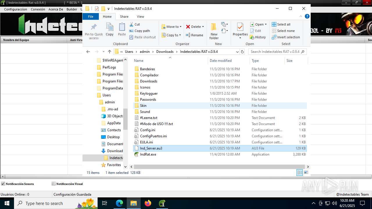
Task: Collapse the ribbon with chevron
Action: coord(301,16)
